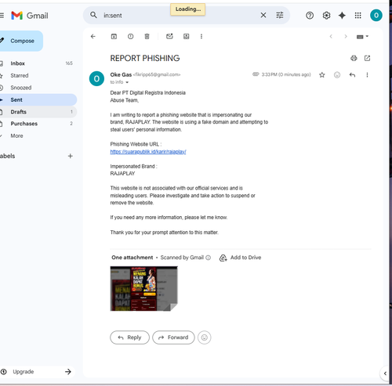
Task: Click the 3:33 PM timestamp
Action: (x=286, y=74)
